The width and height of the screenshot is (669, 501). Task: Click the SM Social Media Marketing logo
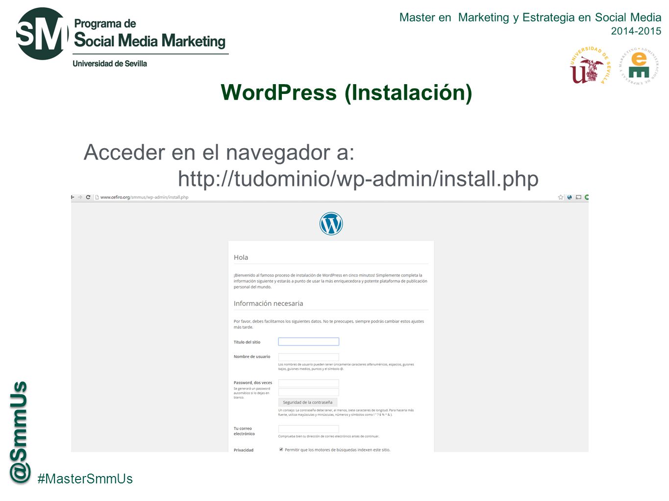click(122, 38)
